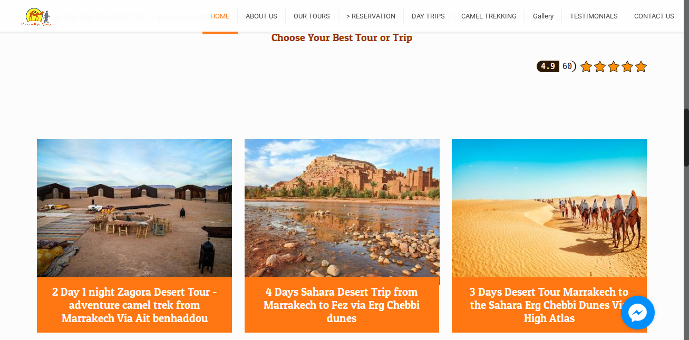Go to CAMEL TREKKING page
The image size is (689, 340).
click(489, 16)
